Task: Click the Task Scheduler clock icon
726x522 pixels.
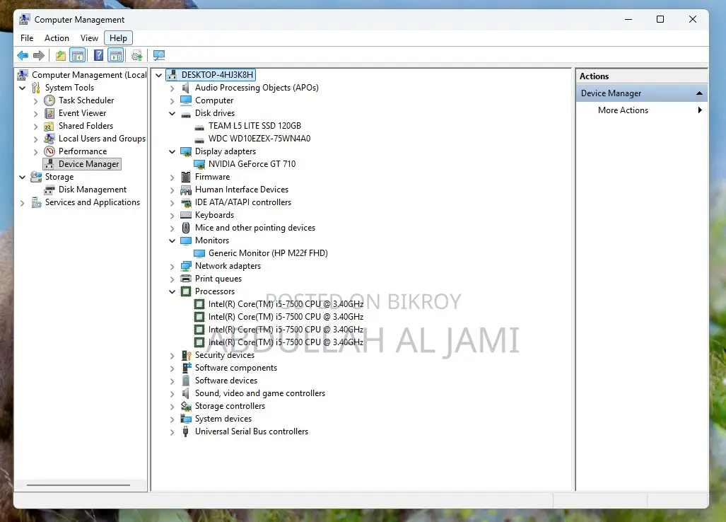Action: point(49,100)
